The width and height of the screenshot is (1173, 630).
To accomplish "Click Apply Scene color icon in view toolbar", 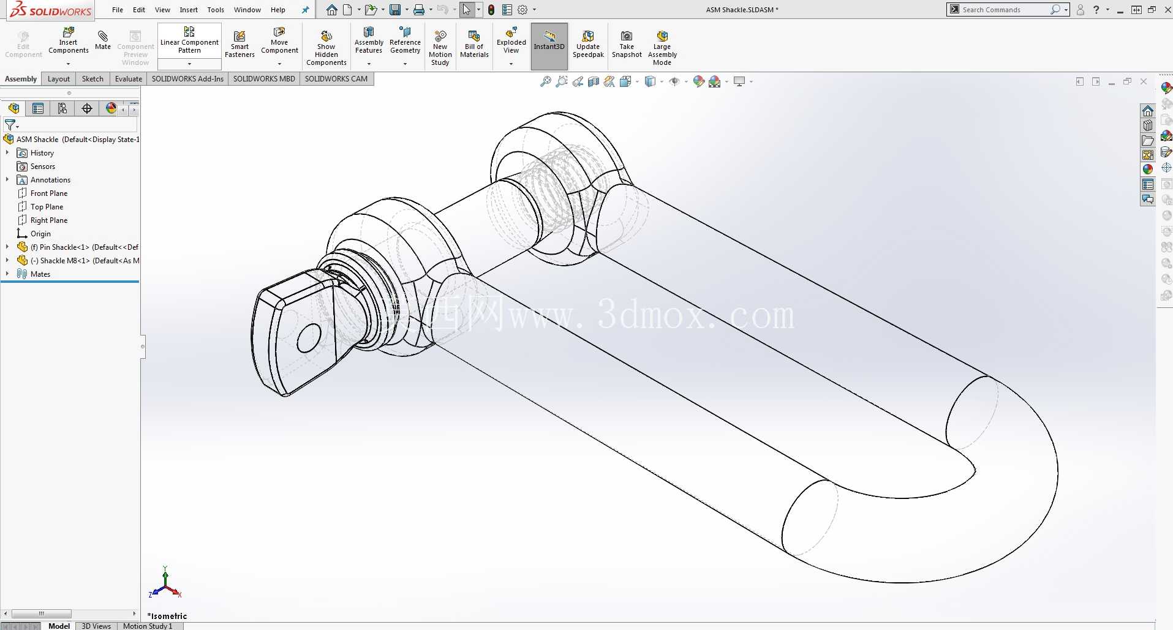I will point(714,81).
